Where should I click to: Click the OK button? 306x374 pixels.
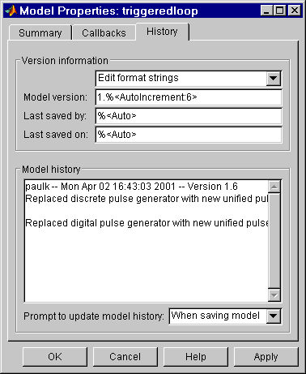pos(55,357)
